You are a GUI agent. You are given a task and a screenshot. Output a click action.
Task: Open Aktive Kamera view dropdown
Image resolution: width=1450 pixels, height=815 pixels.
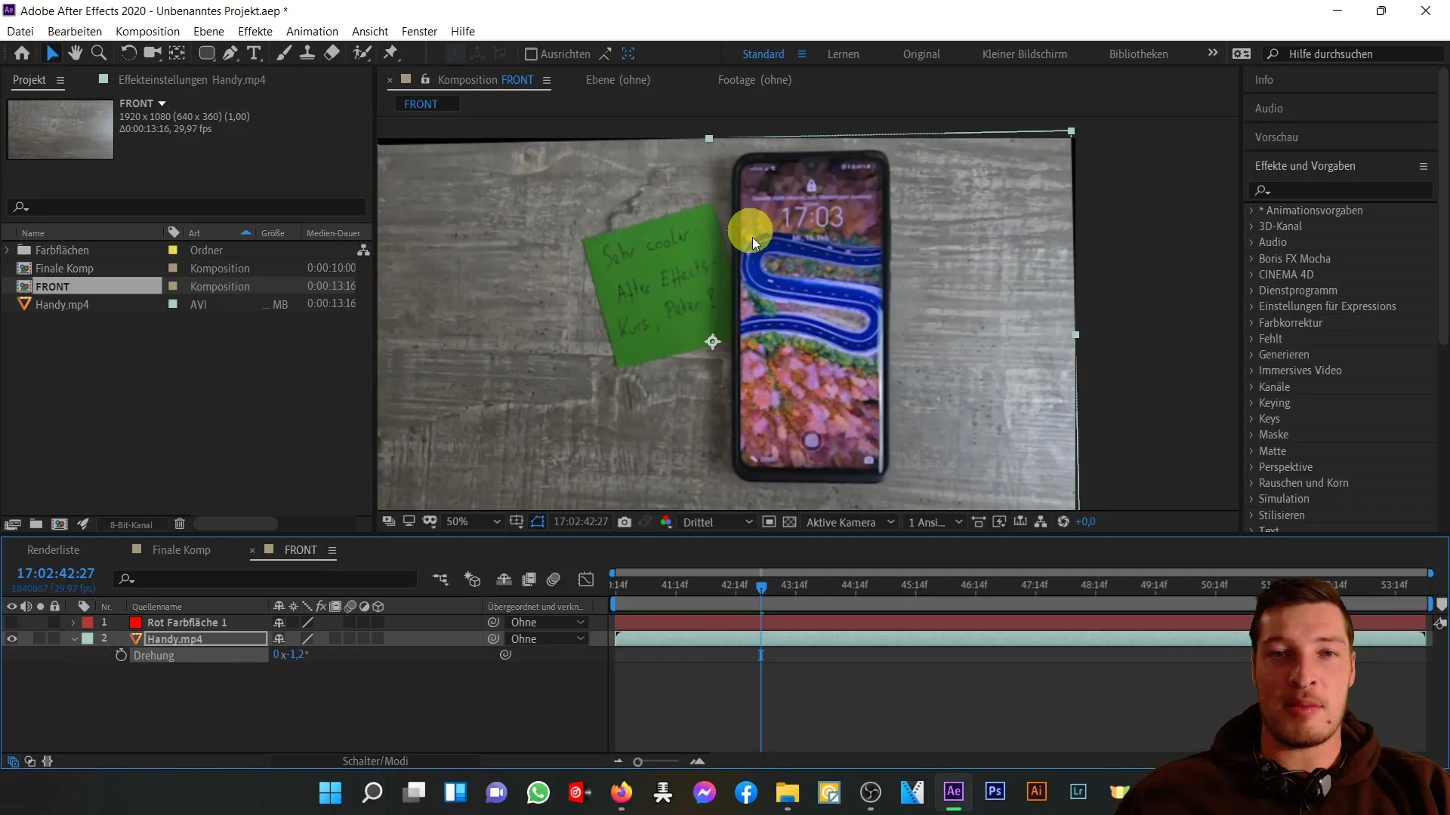pyautogui.click(x=850, y=522)
